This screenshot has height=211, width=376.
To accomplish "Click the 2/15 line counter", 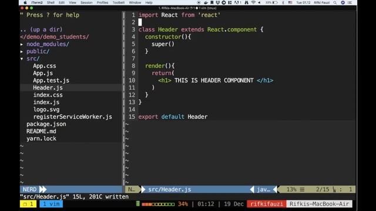I will click(323, 189).
